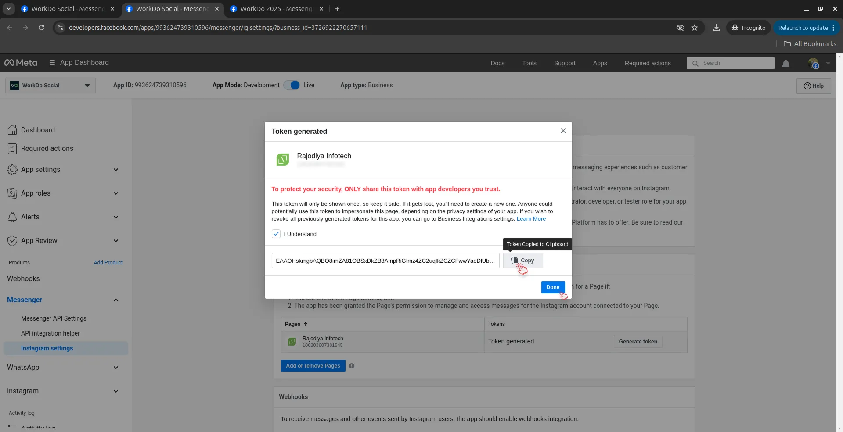Expand the App settings section

[x=116, y=170]
